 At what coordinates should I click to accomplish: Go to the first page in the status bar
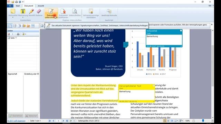click(50, 121)
